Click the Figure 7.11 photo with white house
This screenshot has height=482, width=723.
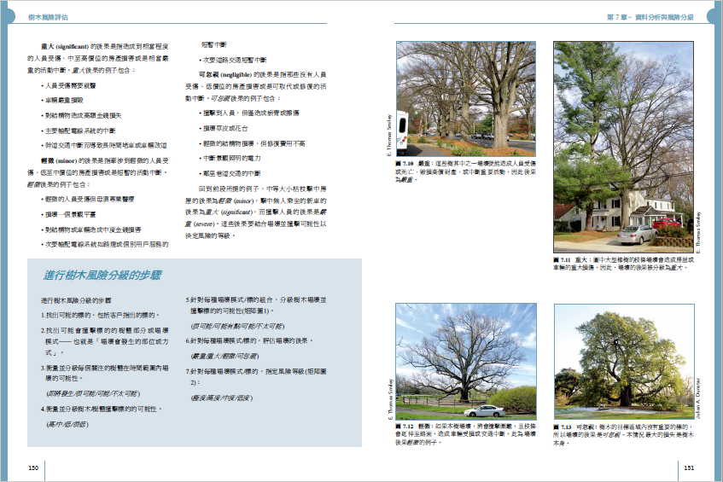click(x=623, y=147)
